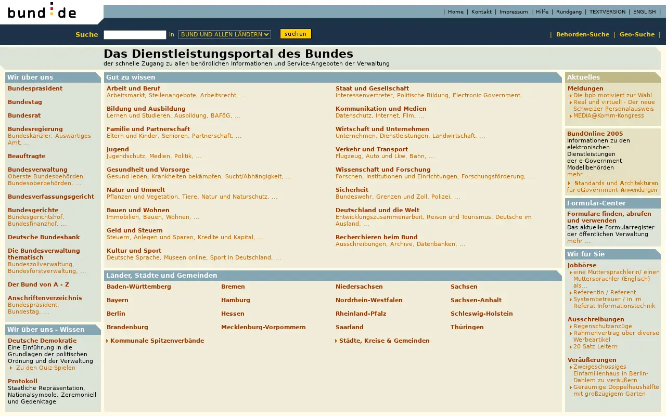The width and height of the screenshot is (666, 416).
Task: Open Verkehr und Transport topic
Action: pyautogui.click(x=372, y=150)
